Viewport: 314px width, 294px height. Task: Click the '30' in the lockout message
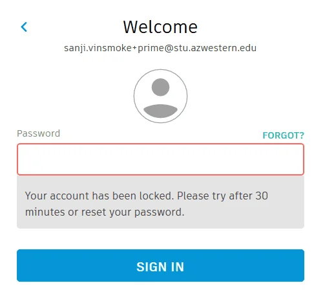262,196
